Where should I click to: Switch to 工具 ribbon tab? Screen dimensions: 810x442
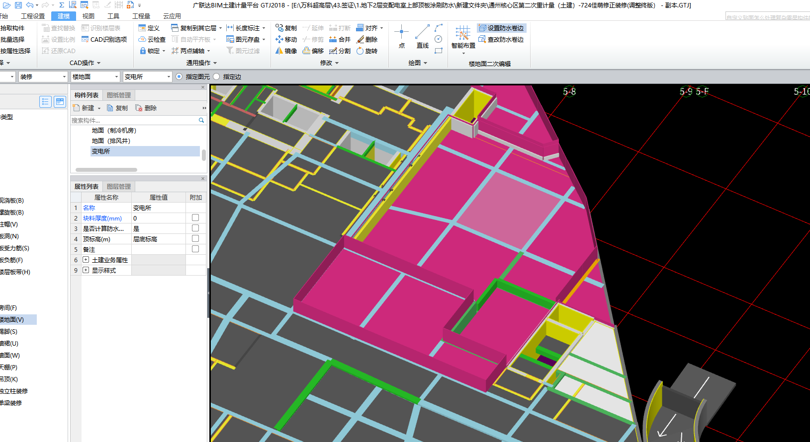point(113,16)
